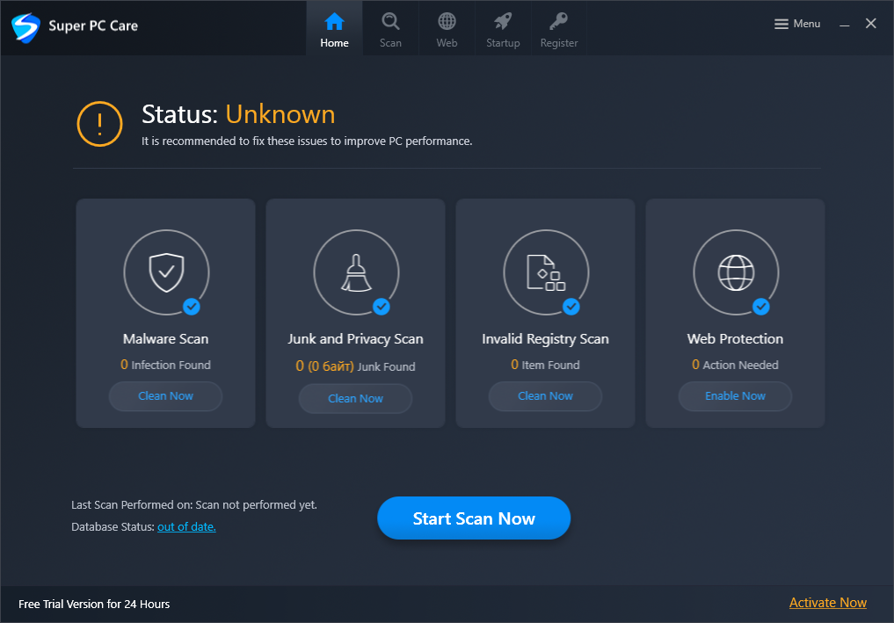Click the '0 Infection Found' text
Image resolution: width=894 pixels, height=623 pixels.
(165, 365)
